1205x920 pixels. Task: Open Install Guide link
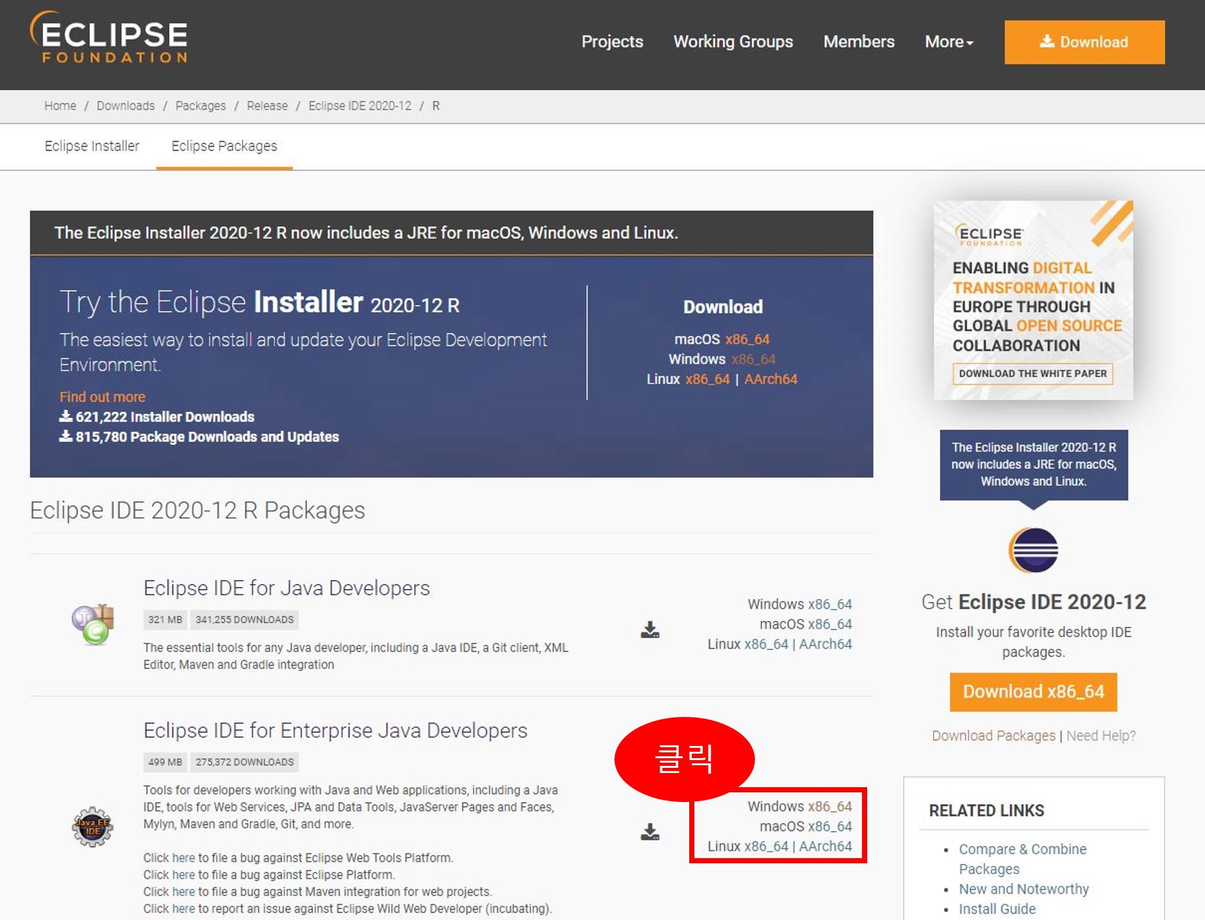[x=997, y=909]
